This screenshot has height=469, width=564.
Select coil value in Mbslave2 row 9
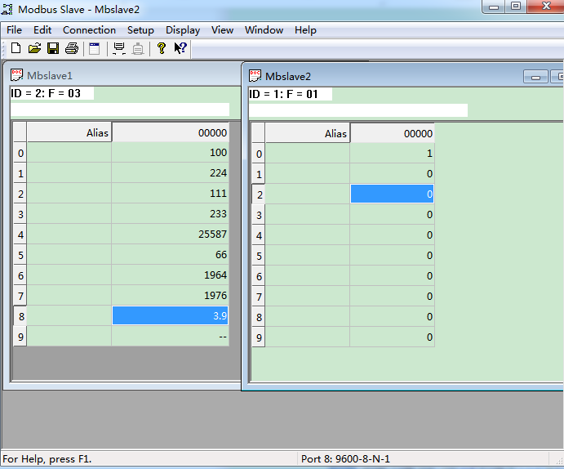[392, 337]
